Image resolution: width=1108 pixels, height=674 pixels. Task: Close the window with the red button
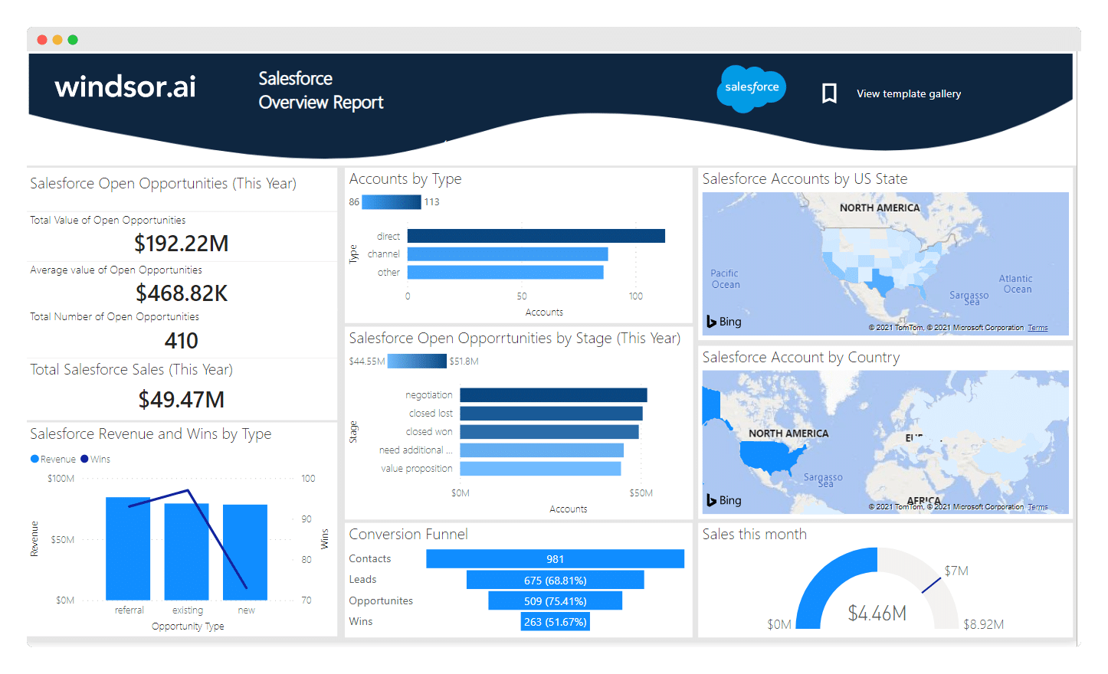click(42, 40)
